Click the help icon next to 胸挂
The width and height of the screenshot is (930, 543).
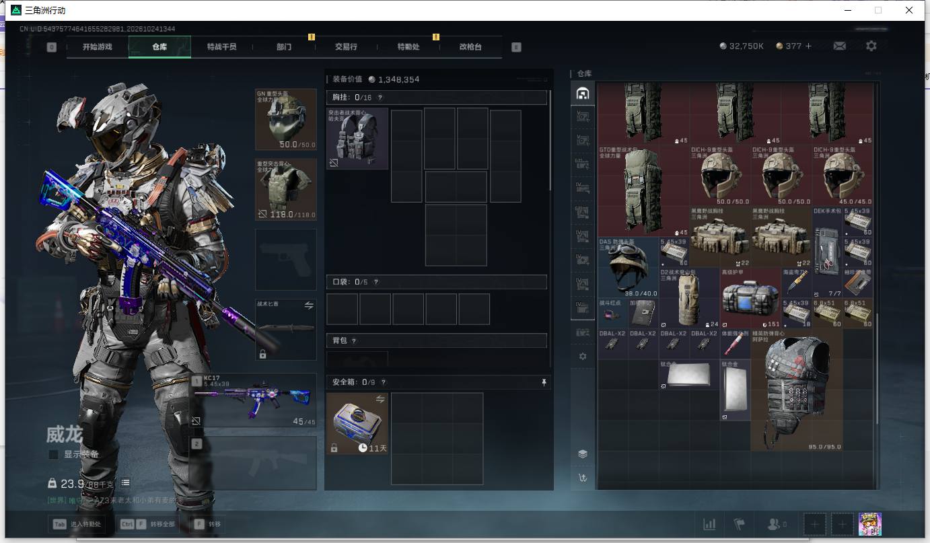pos(380,98)
